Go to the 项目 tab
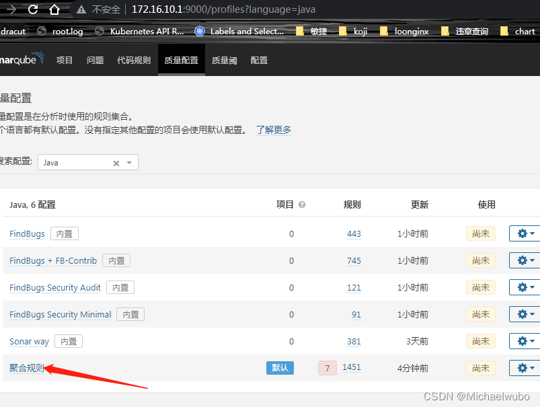 coord(65,61)
